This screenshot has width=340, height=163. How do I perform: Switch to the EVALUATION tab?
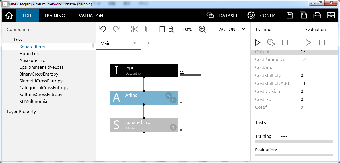(90, 16)
